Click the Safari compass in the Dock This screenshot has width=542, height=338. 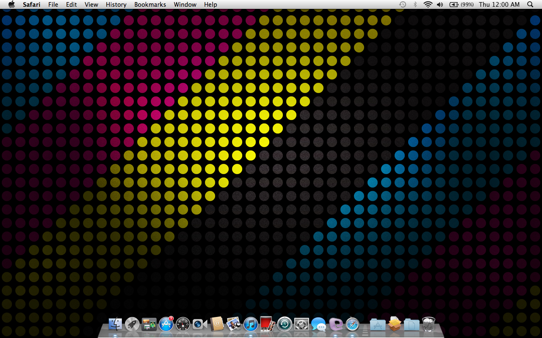pyautogui.click(x=352, y=324)
